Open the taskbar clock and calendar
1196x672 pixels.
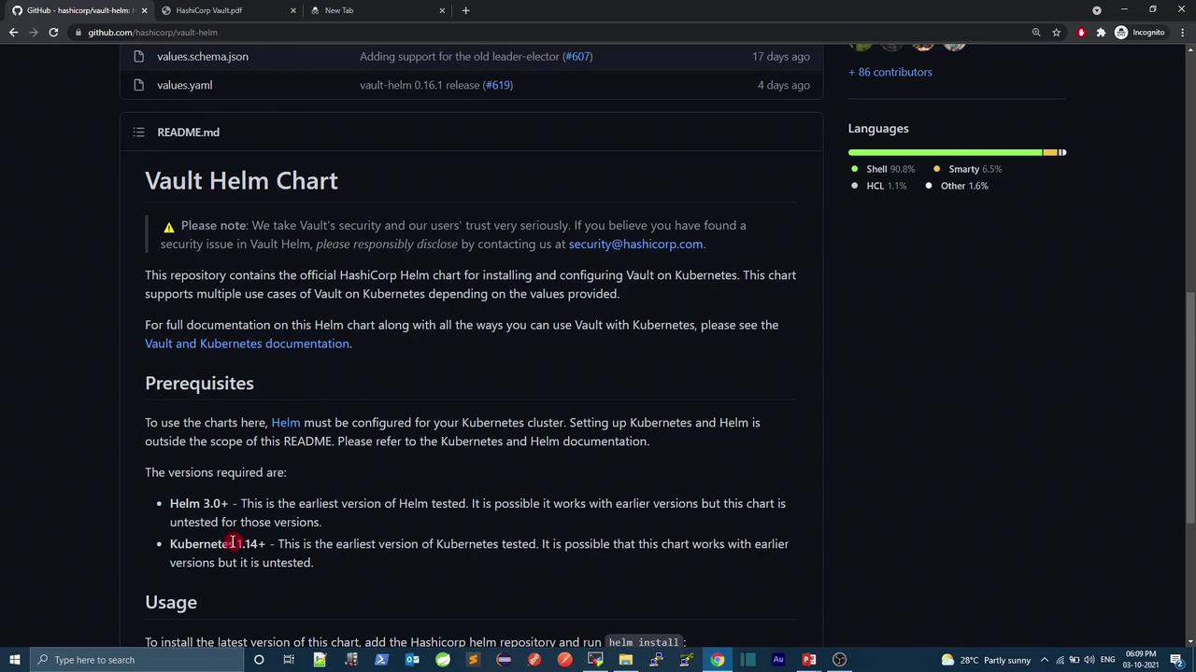pyautogui.click(x=1141, y=660)
